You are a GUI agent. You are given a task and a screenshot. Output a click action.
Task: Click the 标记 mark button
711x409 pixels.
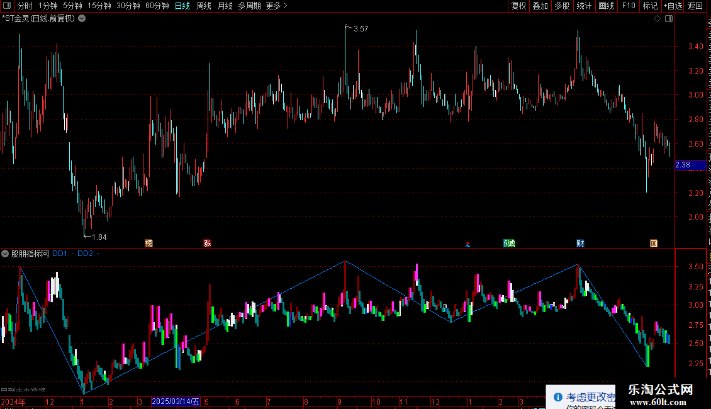pyautogui.click(x=650, y=6)
